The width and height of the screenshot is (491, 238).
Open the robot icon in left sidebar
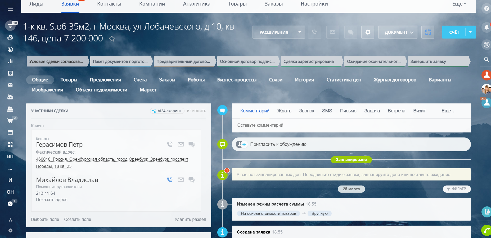tap(10, 97)
